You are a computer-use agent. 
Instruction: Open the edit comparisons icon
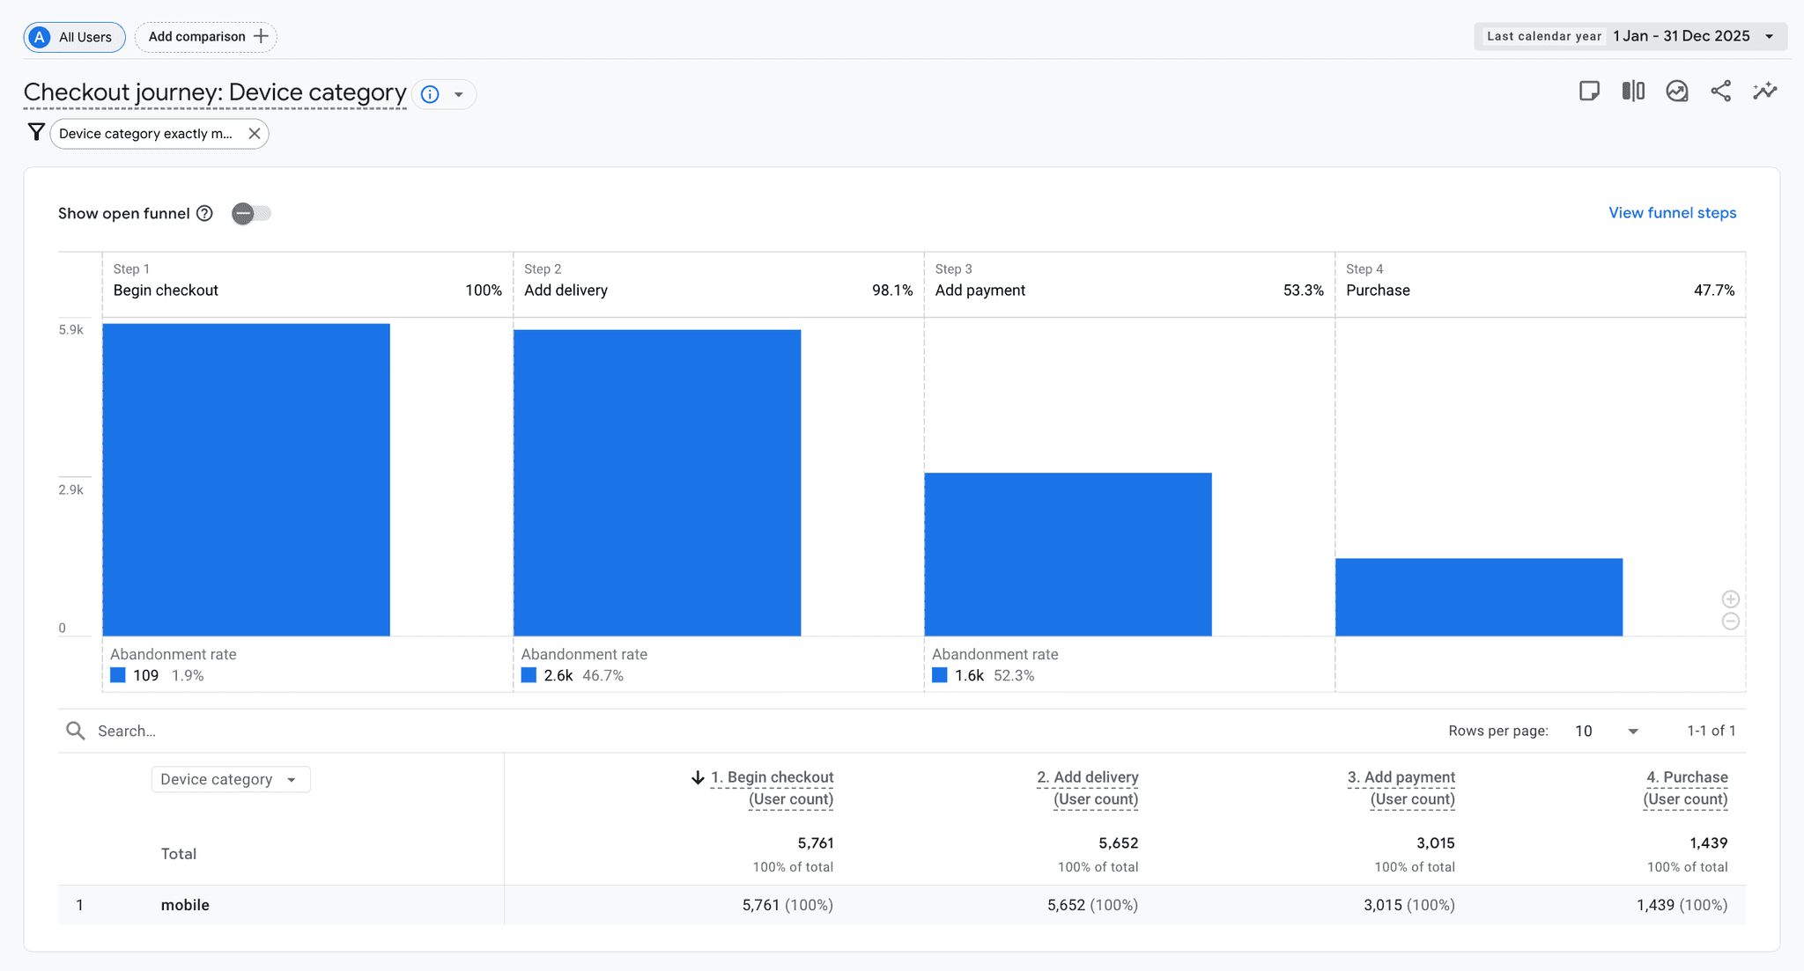tap(1633, 92)
